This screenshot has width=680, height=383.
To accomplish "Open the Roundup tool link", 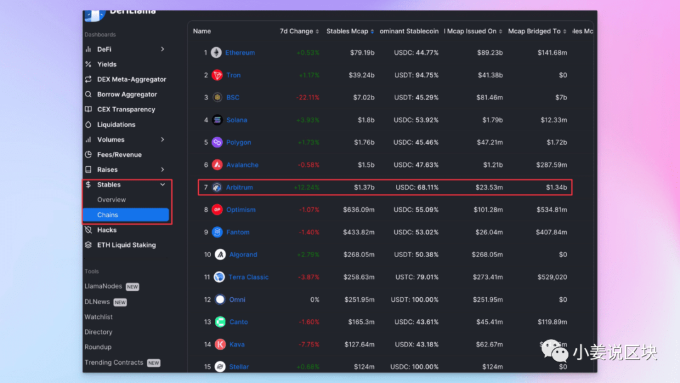I will tap(98, 347).
